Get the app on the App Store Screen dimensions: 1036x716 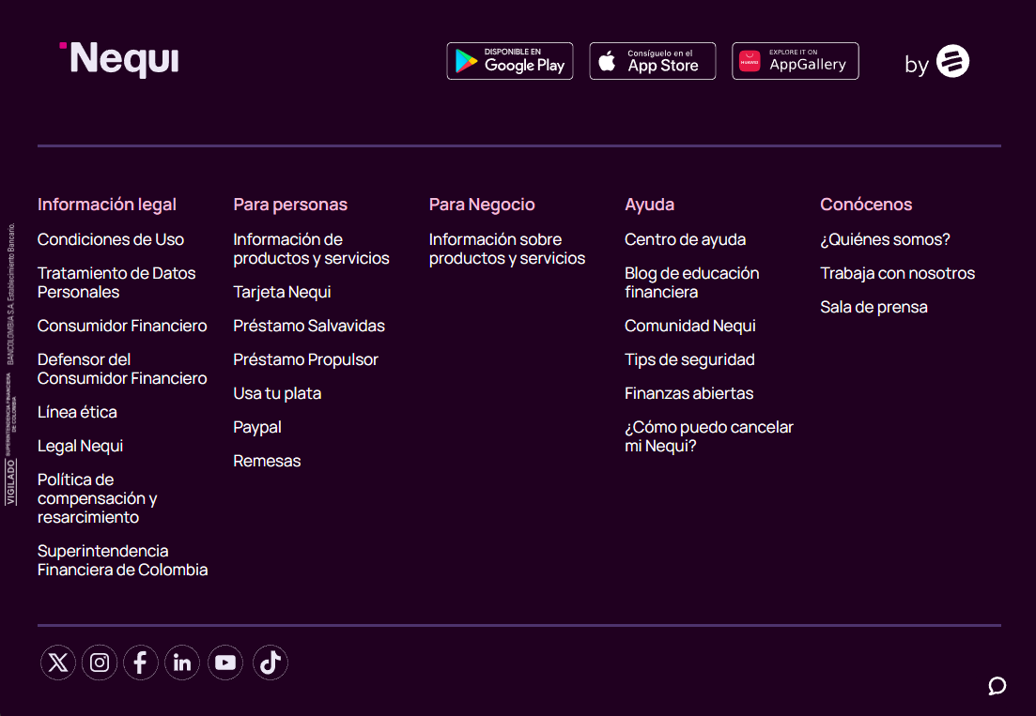click(x=653, y=60)
